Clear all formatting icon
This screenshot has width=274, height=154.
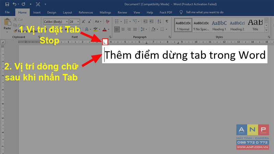[108, 22]
